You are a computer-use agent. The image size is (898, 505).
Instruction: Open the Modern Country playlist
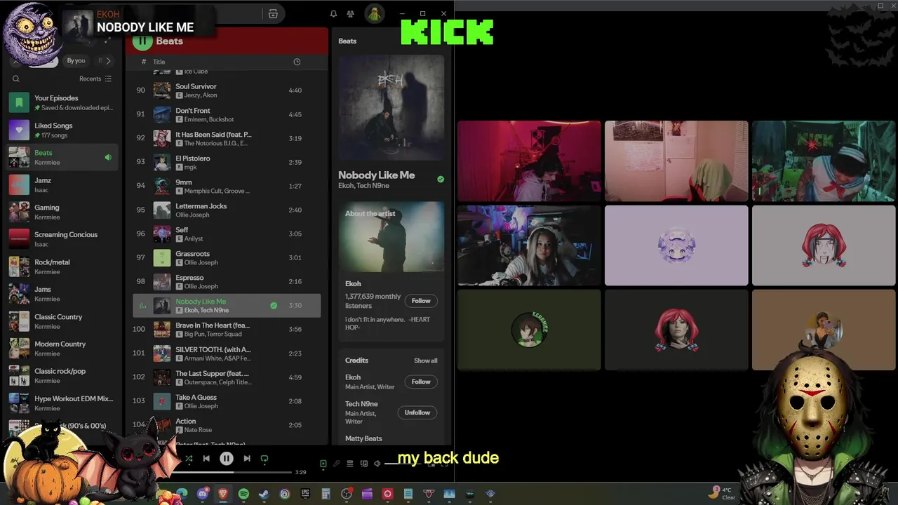point(63,349)
